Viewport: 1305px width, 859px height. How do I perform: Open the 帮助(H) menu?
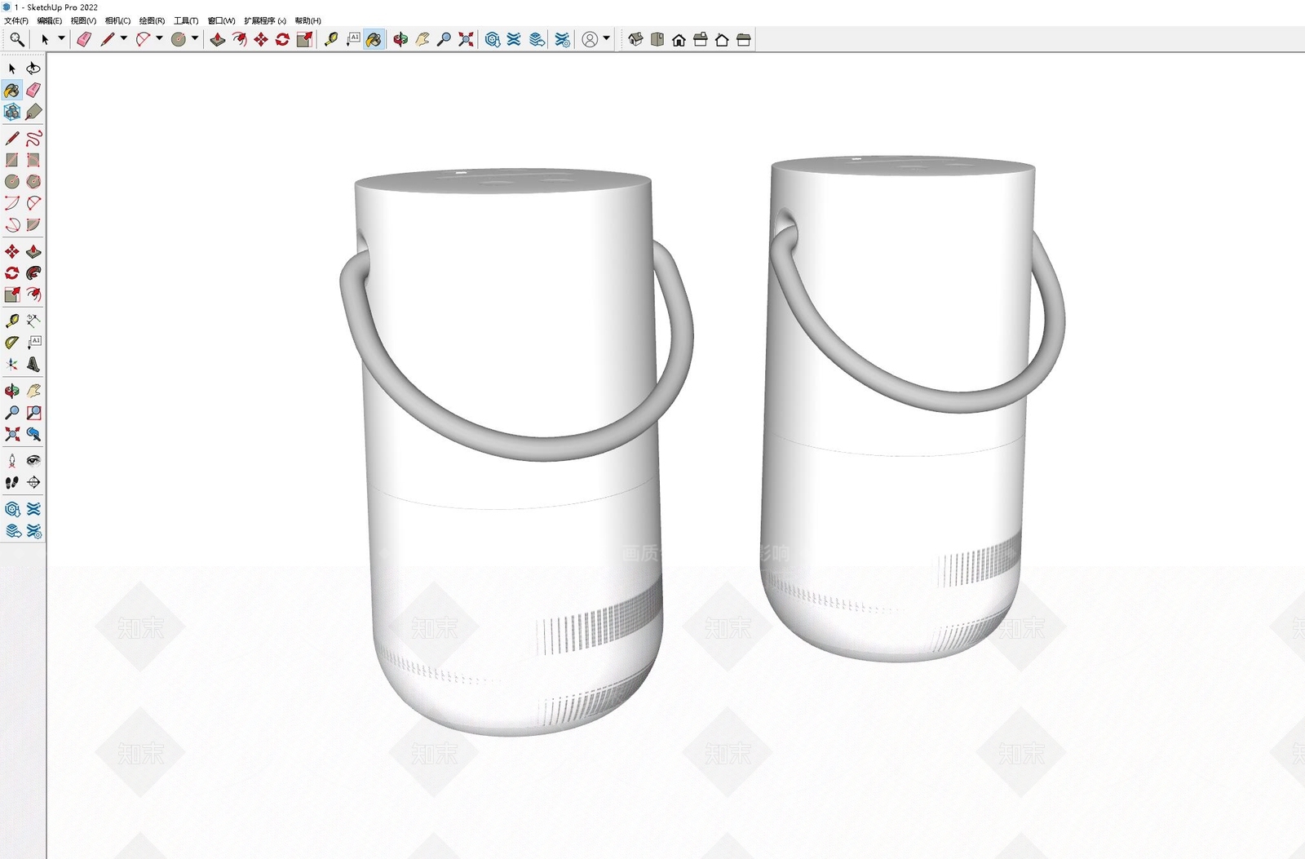[307, 20]
